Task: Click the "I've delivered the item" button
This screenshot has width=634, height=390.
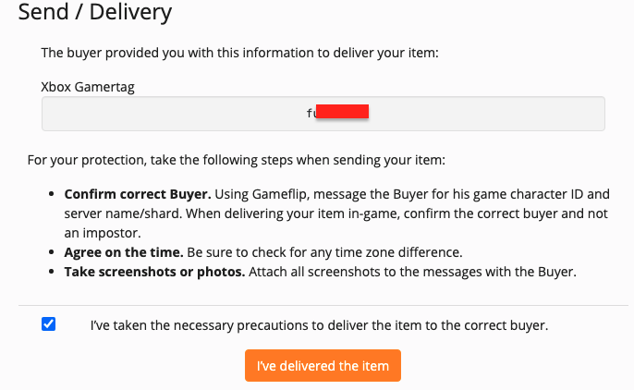Action: 323,366
